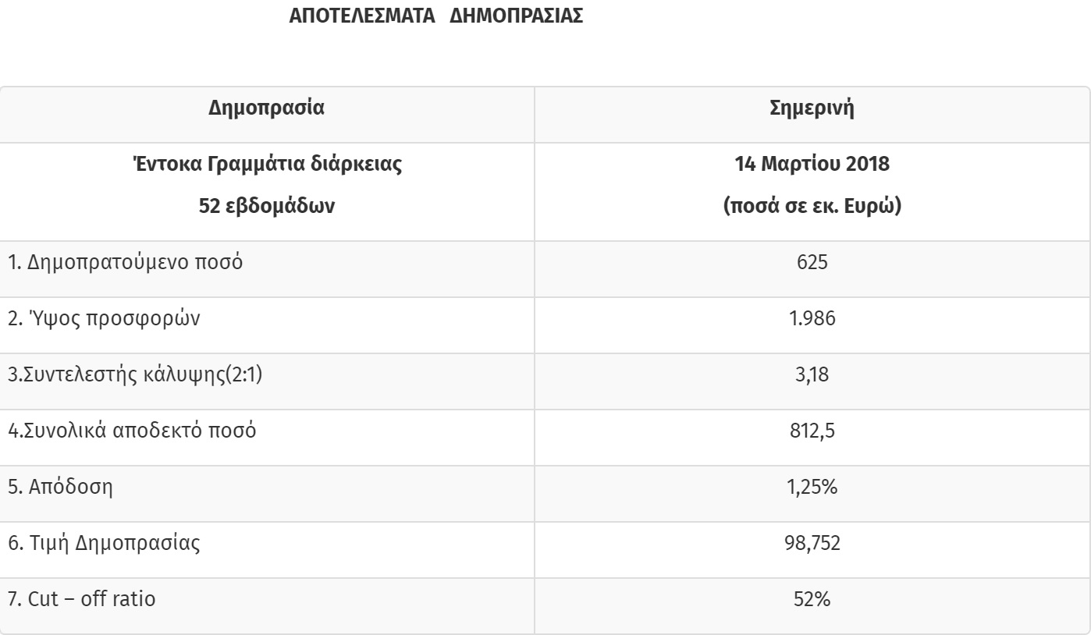Select the Συνολικά αποδεκτό ποσό label
This screenshot has width=1091, height=635.
tap(132, 431)
